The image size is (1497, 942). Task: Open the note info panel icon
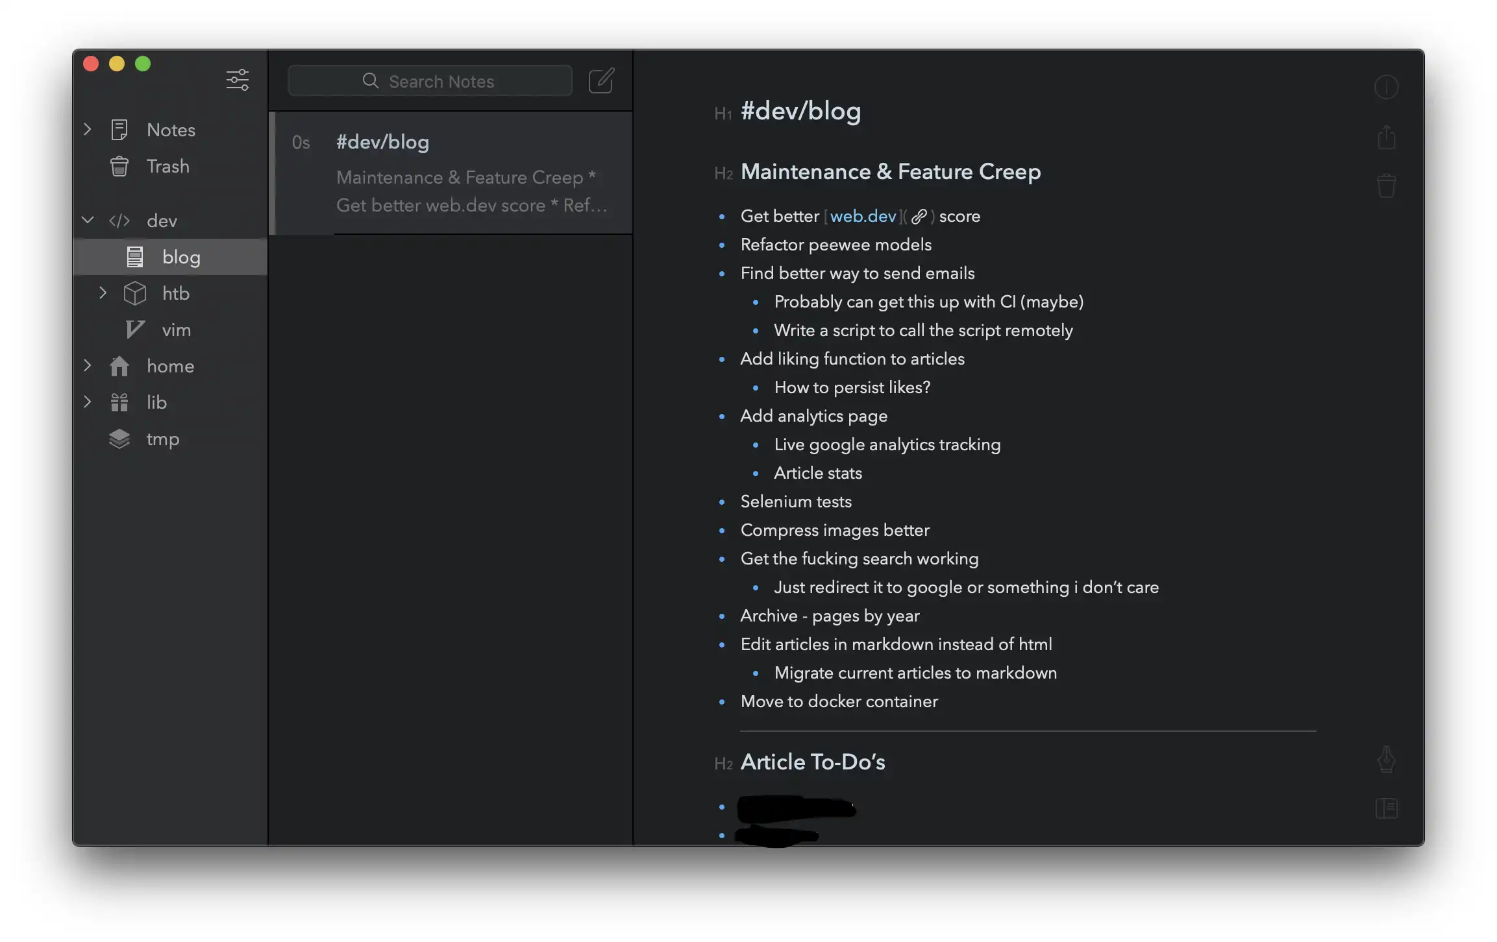tap(1386, 87)
